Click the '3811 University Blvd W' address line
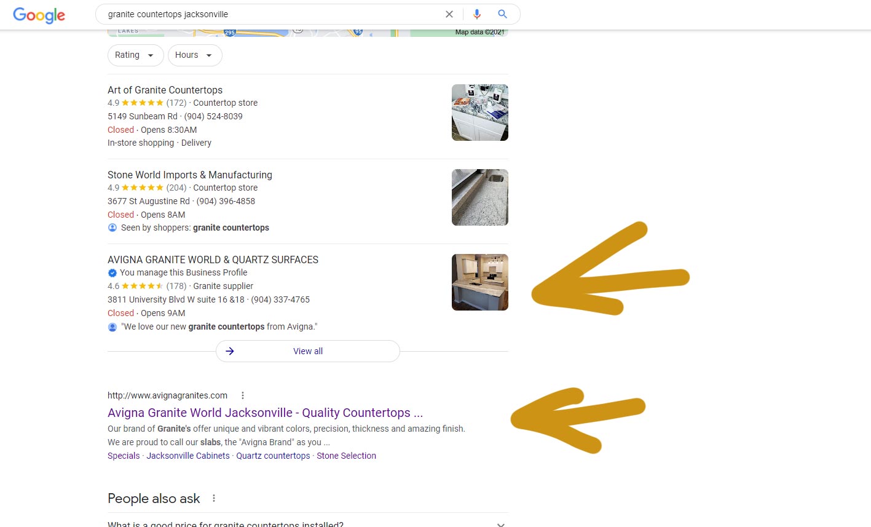 [176, 299]
